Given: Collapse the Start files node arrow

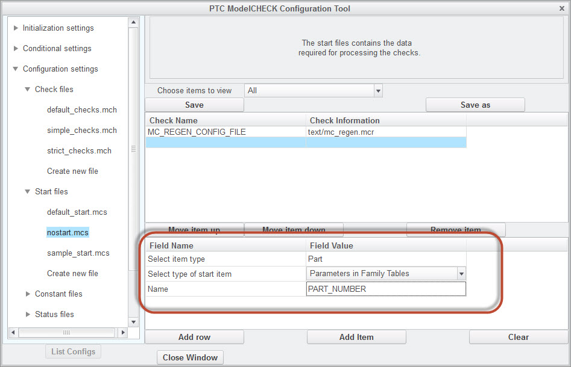Looking at the screenshot, I should click(x=28, y=191).
